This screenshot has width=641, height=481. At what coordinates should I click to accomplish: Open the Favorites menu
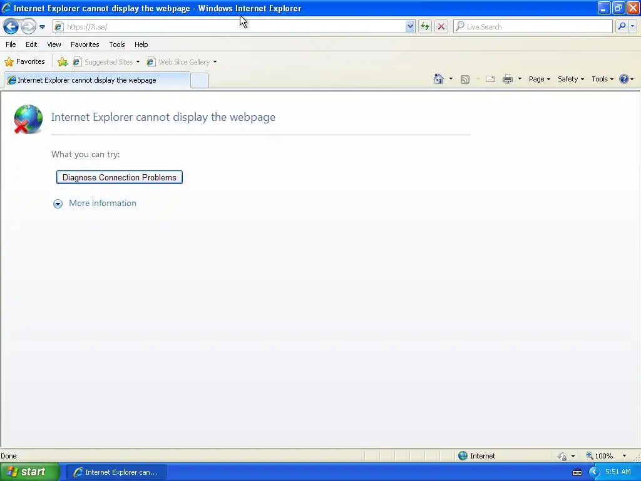pyautogui.click(x=85, y=44)
